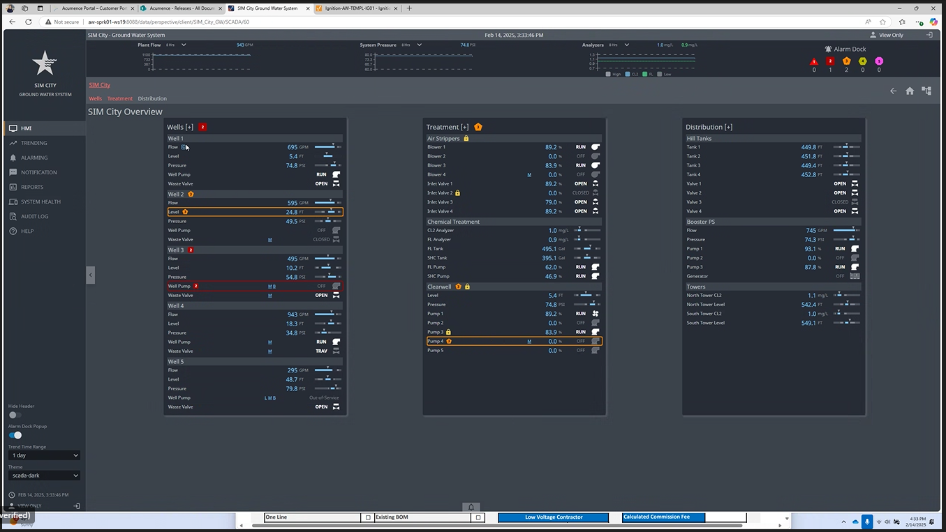Click the Alarm Dock bell icon
946x532 pixels.
click(x=828, y=50)
